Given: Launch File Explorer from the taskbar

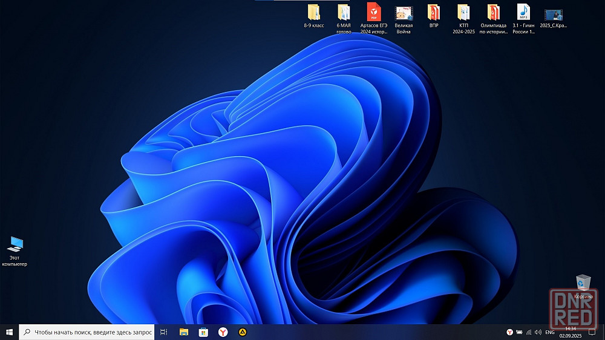Looking at the screenshot, I should click(184, 332).
